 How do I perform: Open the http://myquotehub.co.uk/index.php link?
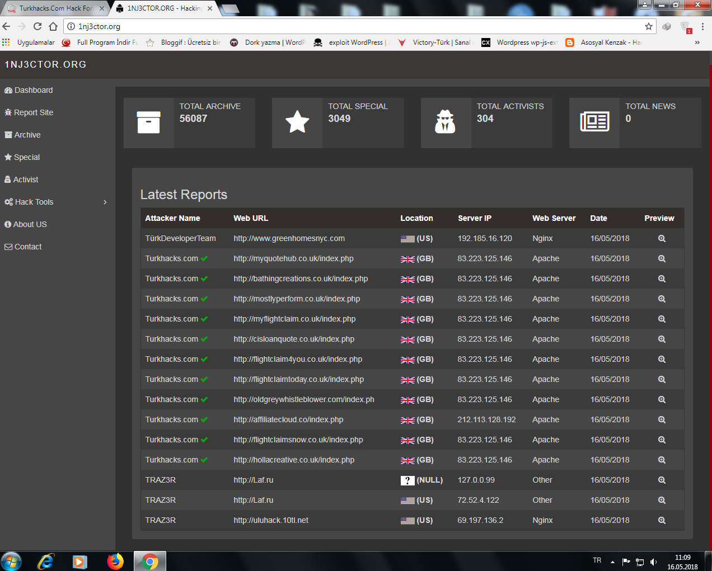(x=293, y=258)
